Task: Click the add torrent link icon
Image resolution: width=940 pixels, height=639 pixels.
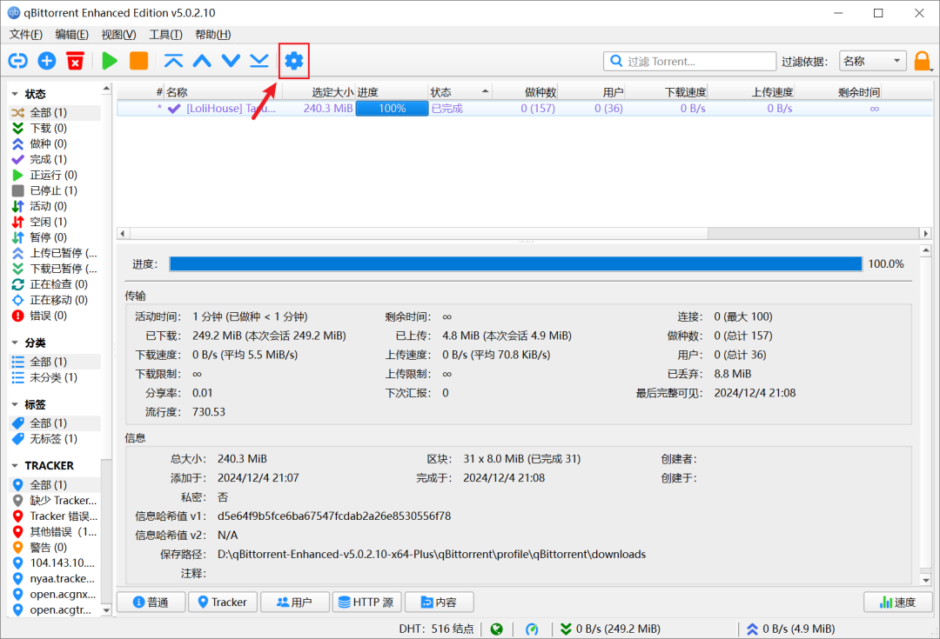Action: click(18, 61)
